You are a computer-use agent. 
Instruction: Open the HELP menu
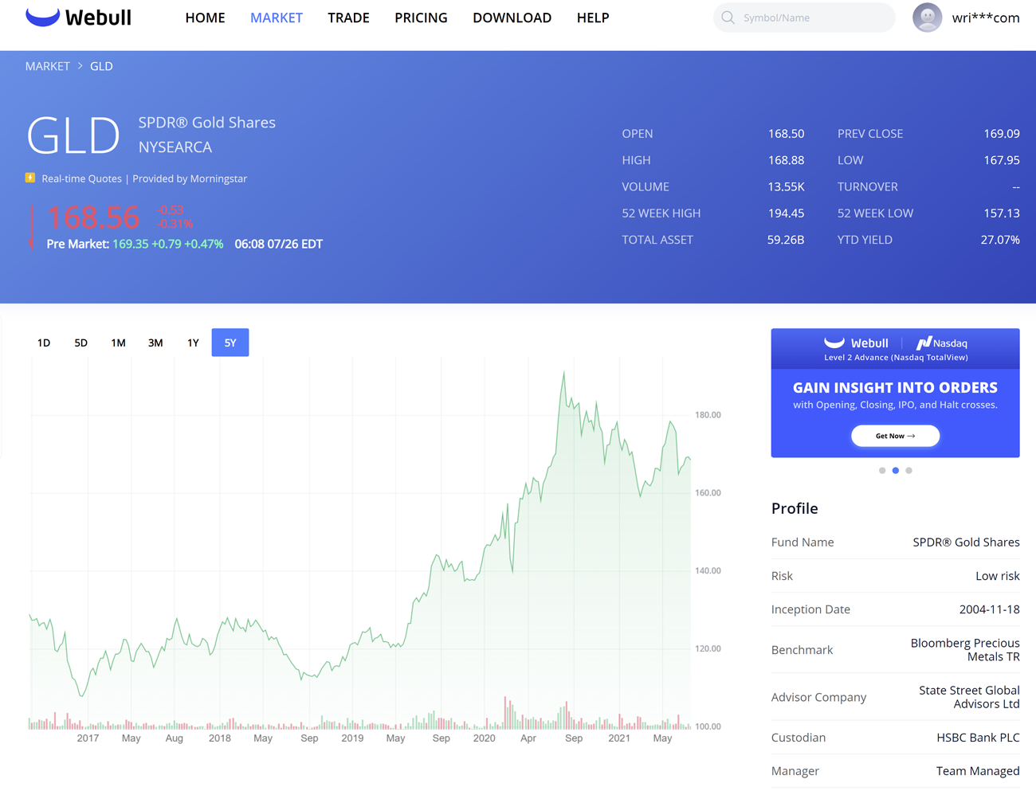tap(593, 18)
